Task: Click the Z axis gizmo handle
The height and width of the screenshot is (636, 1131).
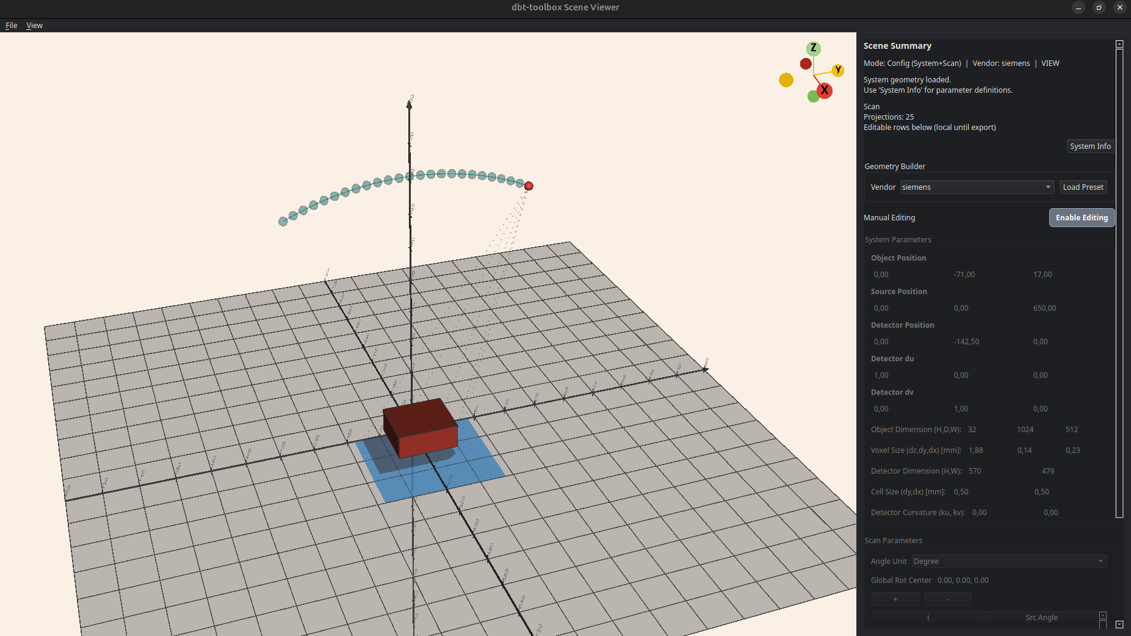Action: click(x=813, y=48)
